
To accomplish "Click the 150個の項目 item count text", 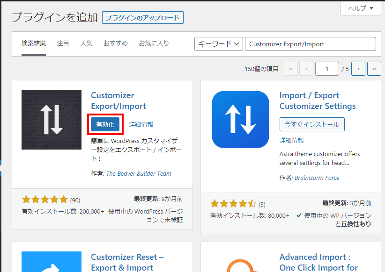I will coord(261,69).
